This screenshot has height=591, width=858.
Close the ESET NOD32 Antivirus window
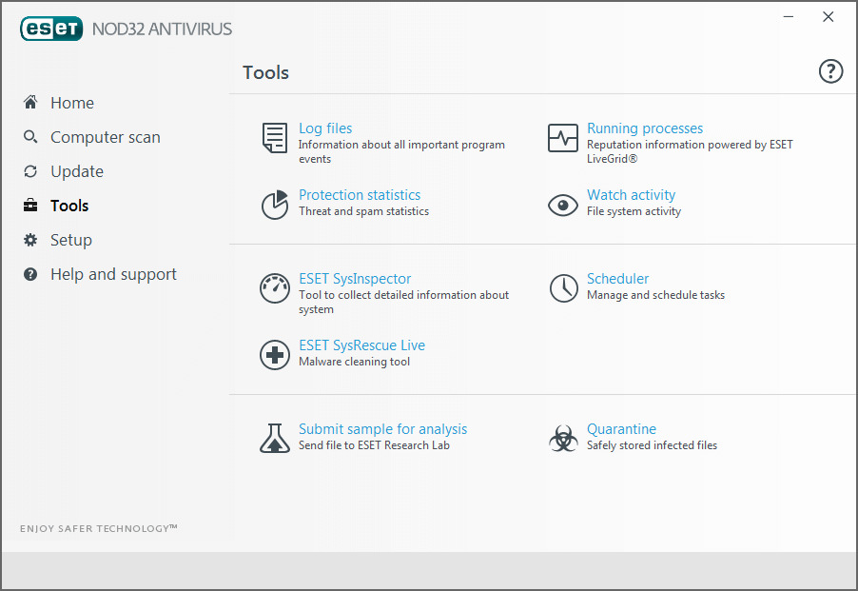[x=829, y=17]
